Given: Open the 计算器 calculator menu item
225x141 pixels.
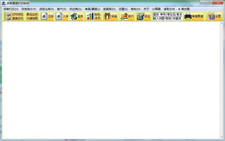Looking at the screenshot, I should [x=156, y=9].
